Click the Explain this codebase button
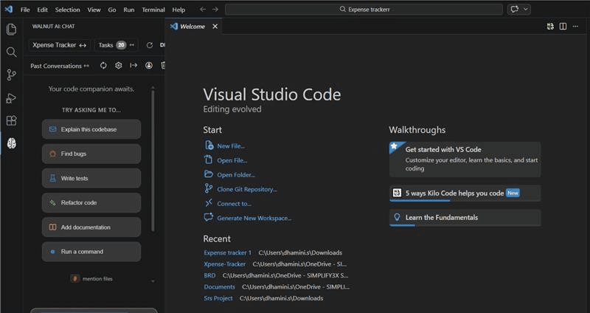The width and height of the screenshot is (590, 313). coord(91,129)
